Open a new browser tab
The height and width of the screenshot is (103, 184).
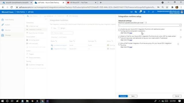[101, 3]
